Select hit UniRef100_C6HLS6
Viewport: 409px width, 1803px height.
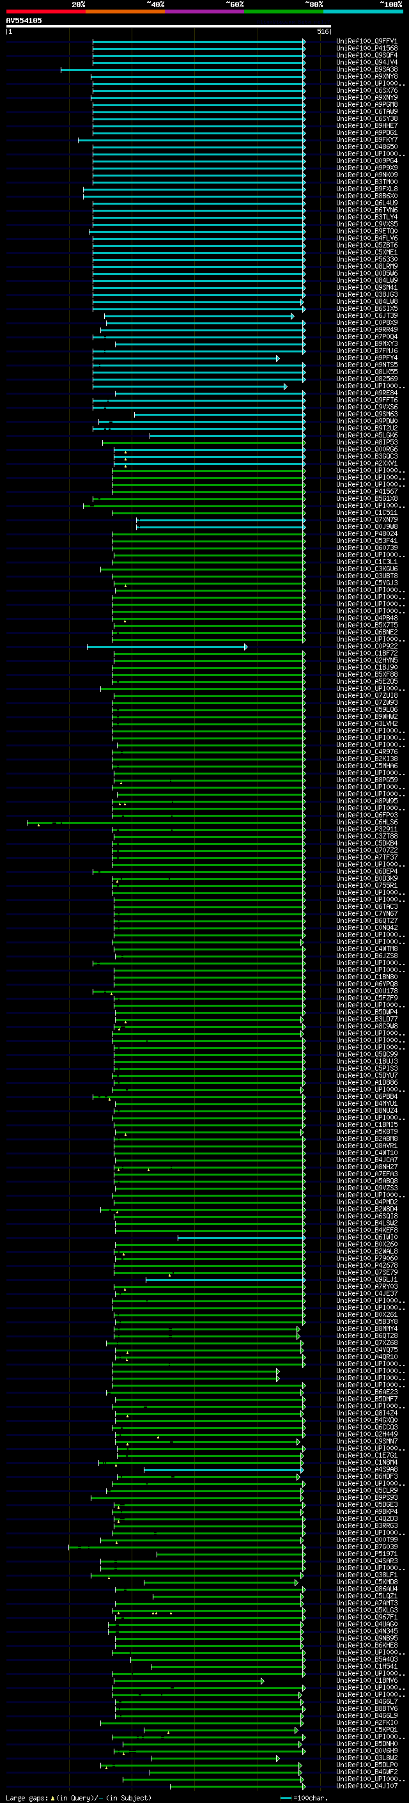point(367,822)
